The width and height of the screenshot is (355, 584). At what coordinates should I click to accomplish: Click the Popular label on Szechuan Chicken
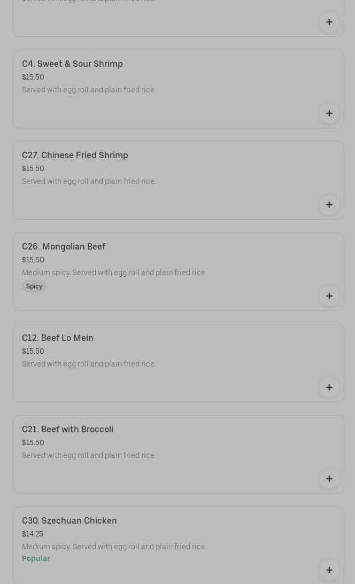click(x=36, y=558)
